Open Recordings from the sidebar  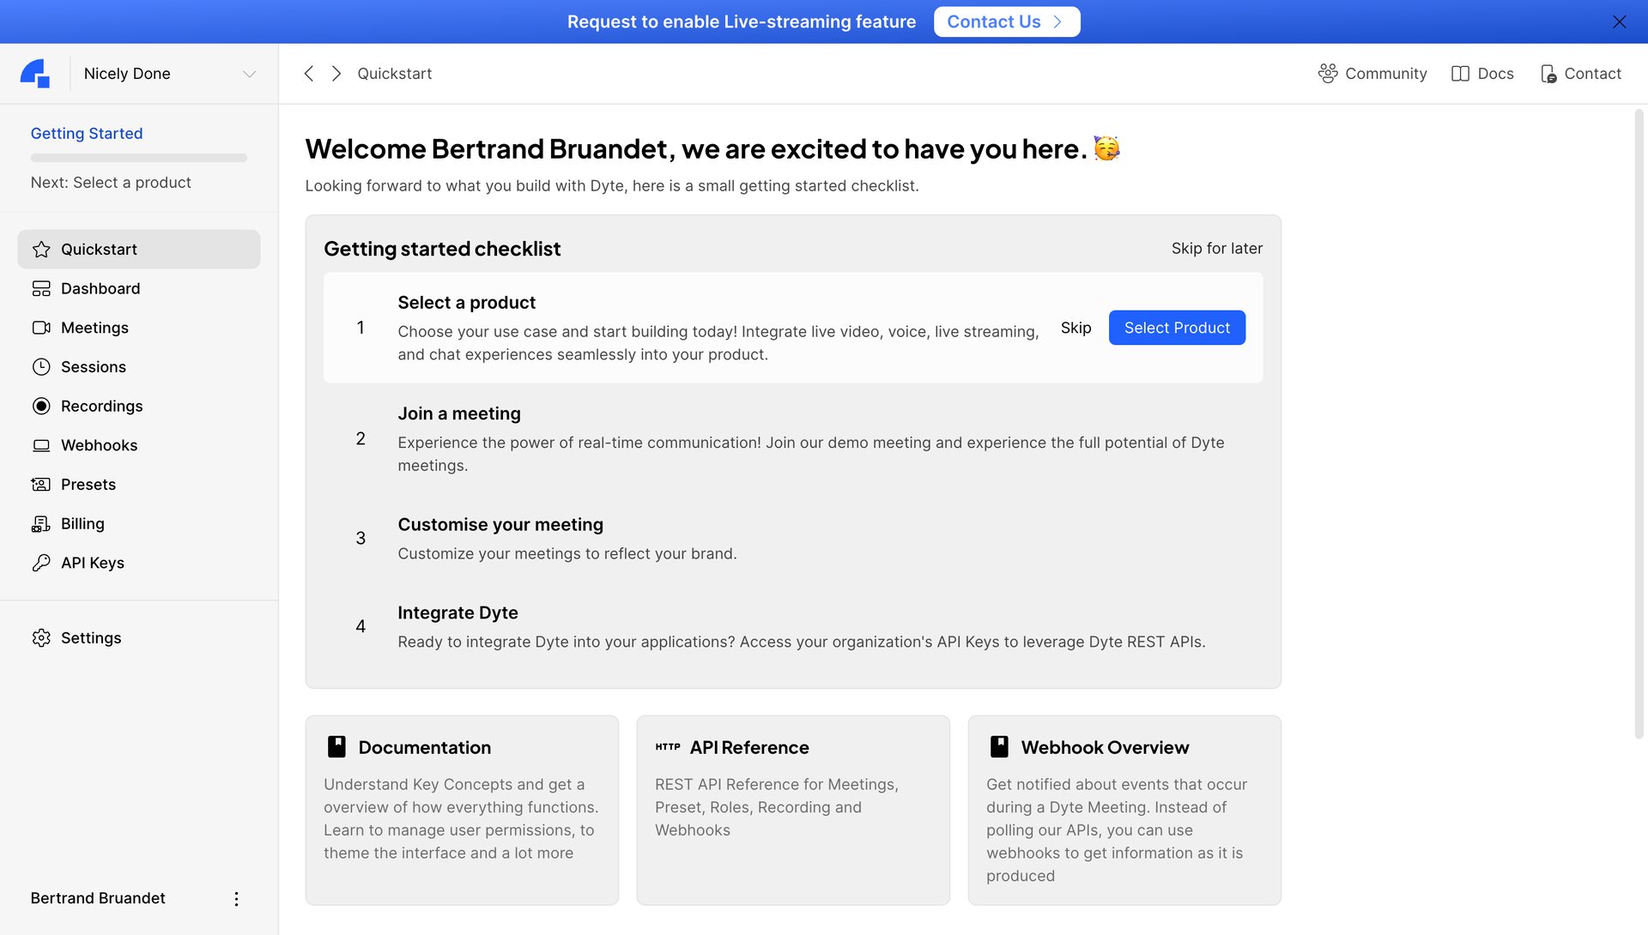point(101,406)
